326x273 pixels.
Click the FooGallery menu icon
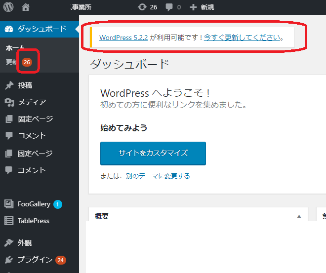(9, 204)
